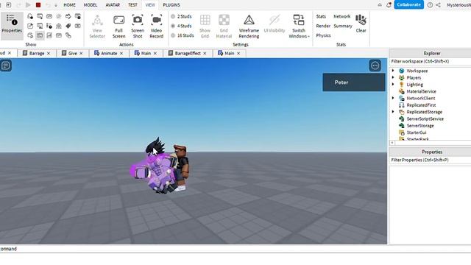Open the help question-mark icon
The image size is (471, 265).
point(430,5)
